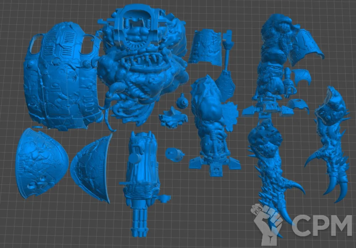The image size is (356, 248).
Task: Select the large greave plate at top right
Action: 307,47
